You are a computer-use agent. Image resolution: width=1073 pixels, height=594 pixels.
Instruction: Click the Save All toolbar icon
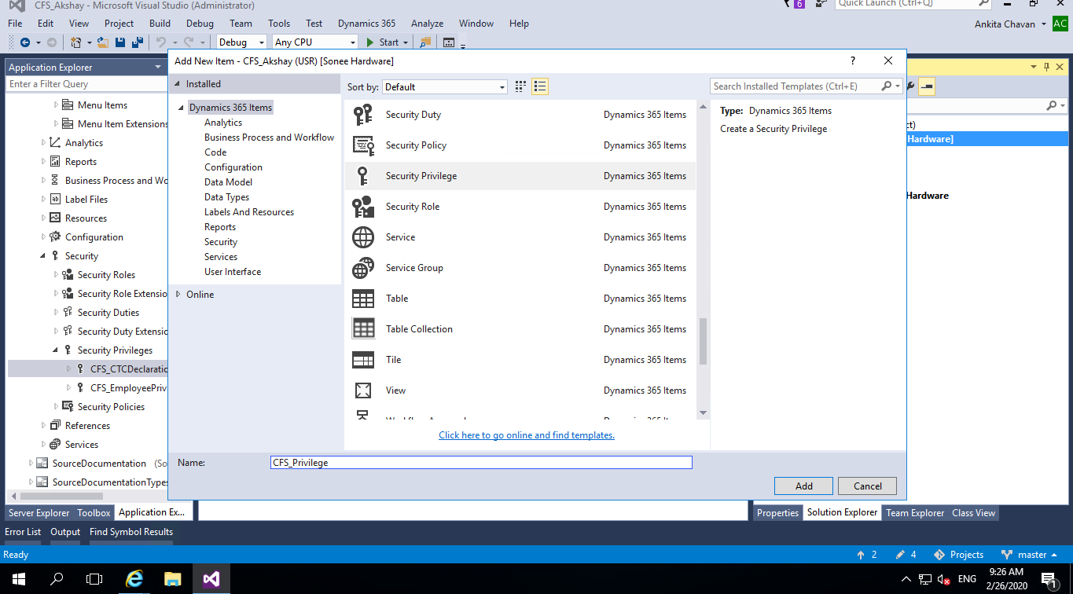pos(138,42)
